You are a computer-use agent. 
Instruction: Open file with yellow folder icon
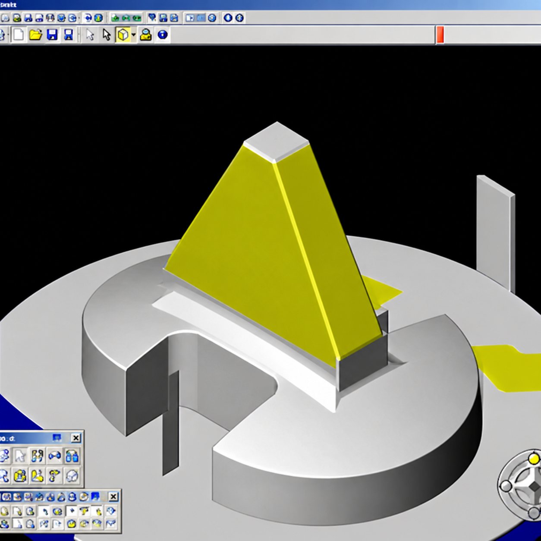tap(35, 35)
